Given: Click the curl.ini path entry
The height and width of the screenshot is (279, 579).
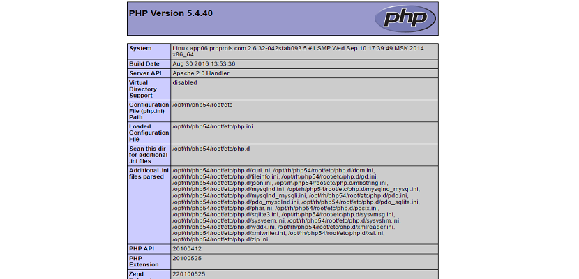Looking at the screenshot, I should (221, 170).
